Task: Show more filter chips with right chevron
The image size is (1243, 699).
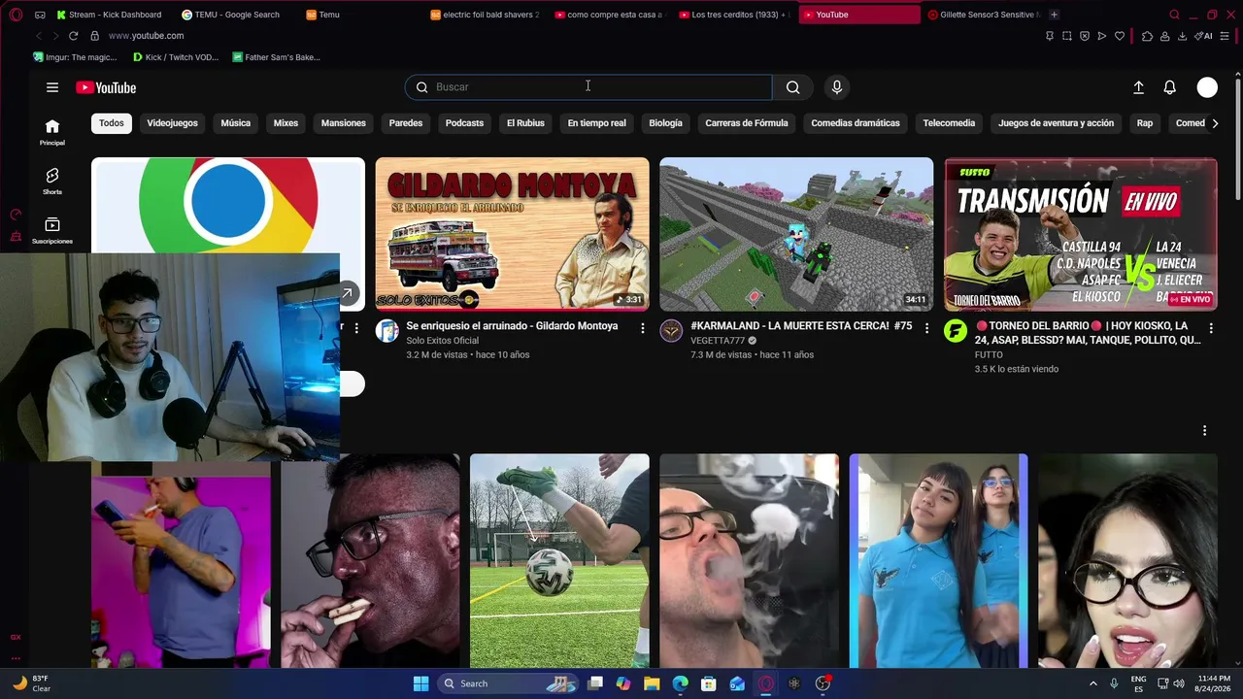Action: click(x=1215, y=123)
